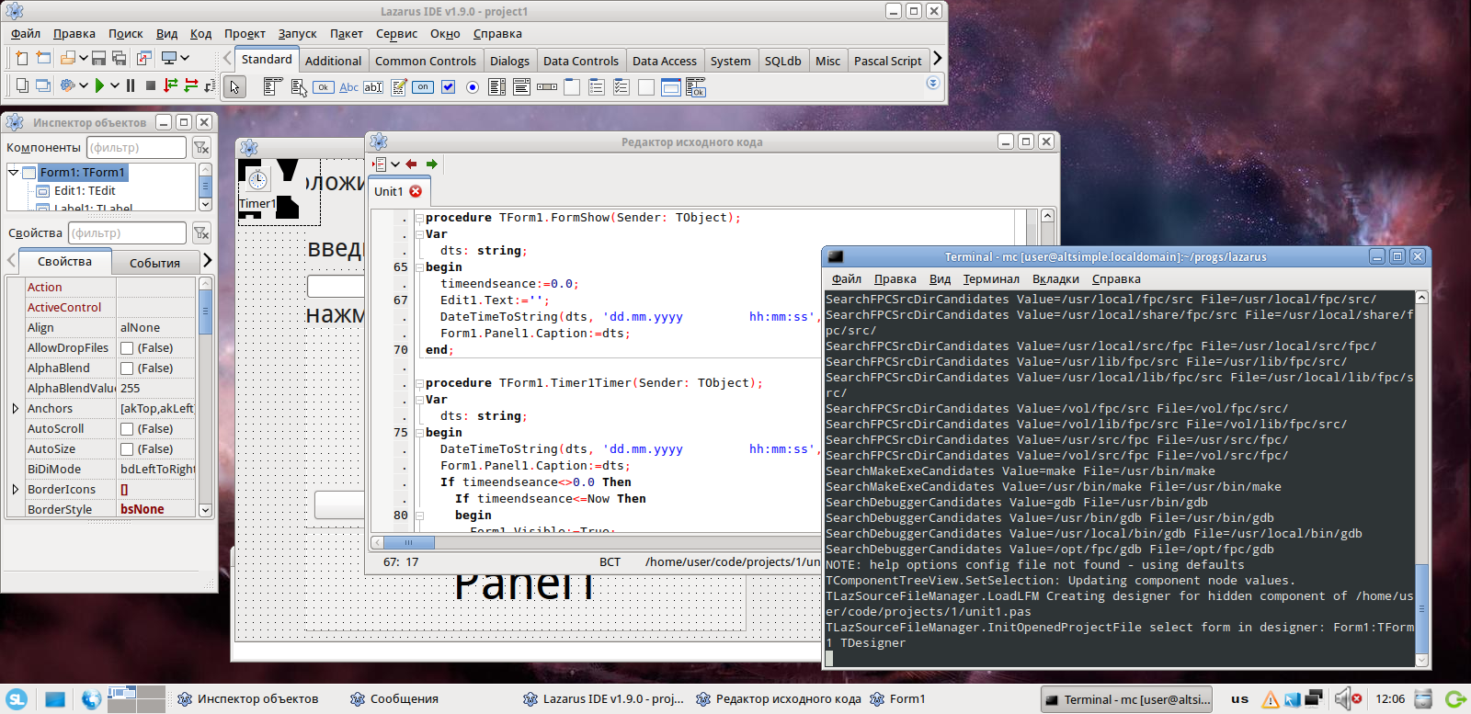
Task: Expand the Anchors property node
Action: 15,409
